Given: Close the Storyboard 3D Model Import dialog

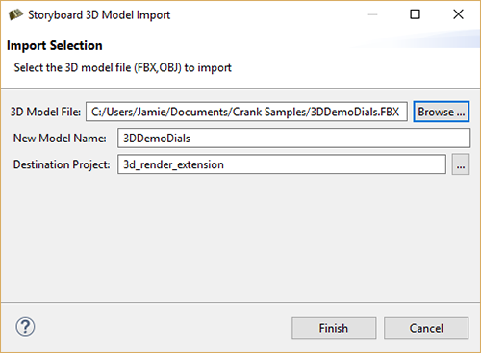Looking at the screenshot, I should (458, 14).
